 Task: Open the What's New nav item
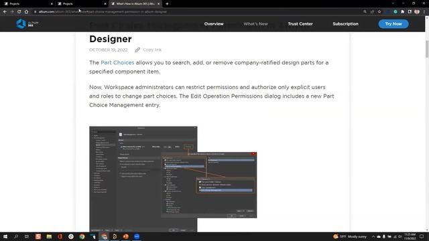(x=255, y=24)
